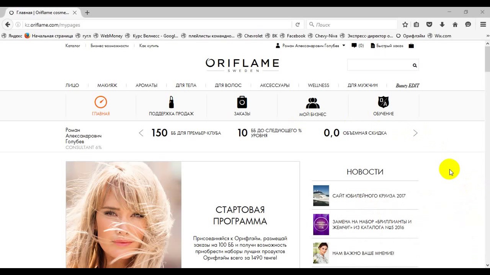Click the page vertical scrollbar thumb
The width and height of the screenshot is (490, 275).
(487, 59)
